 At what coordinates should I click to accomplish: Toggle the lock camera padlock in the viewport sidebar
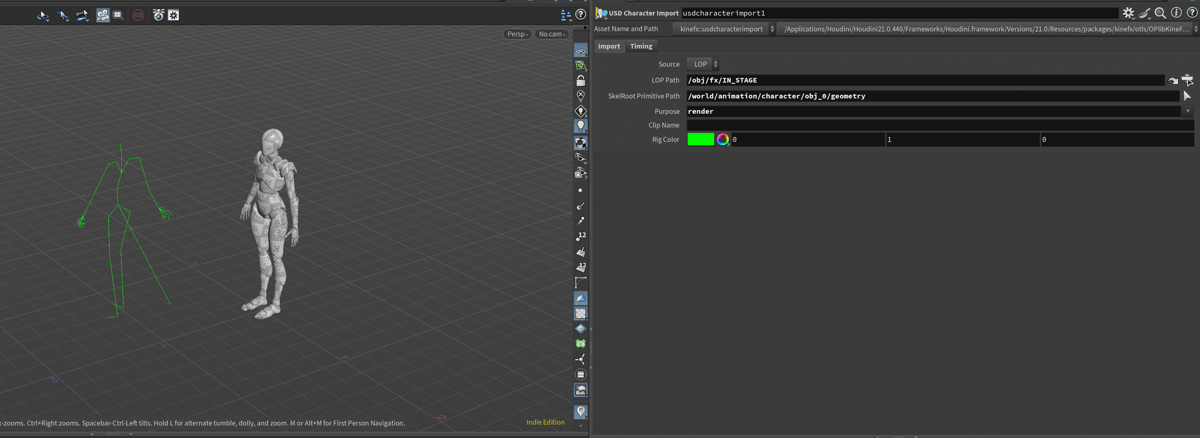point(580,80)
